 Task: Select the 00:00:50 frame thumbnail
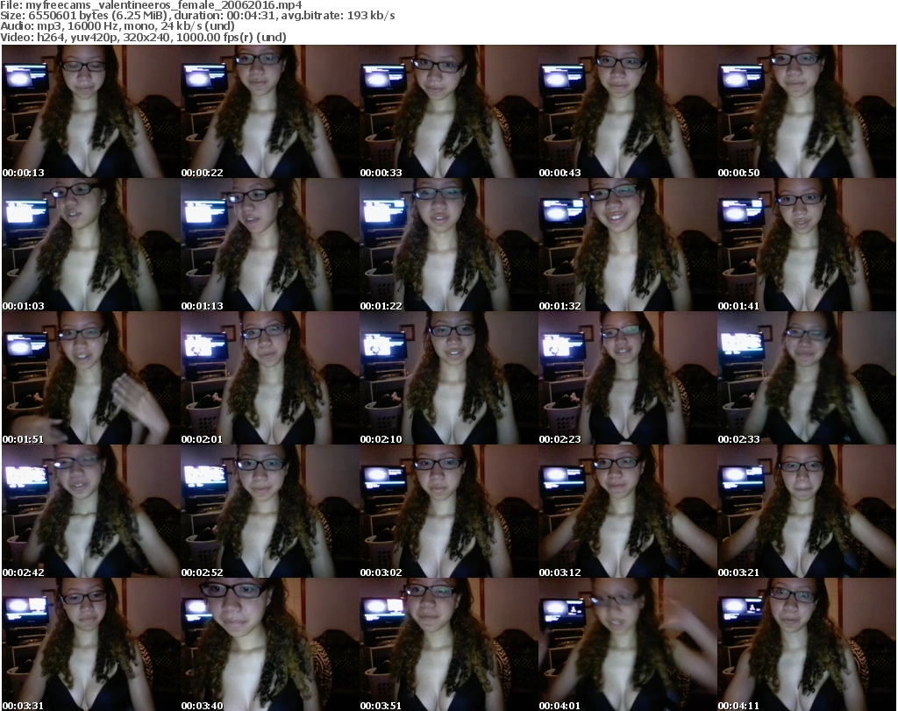(x=807, y=111)
